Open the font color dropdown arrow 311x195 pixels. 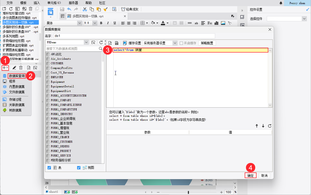pos(168,23)
